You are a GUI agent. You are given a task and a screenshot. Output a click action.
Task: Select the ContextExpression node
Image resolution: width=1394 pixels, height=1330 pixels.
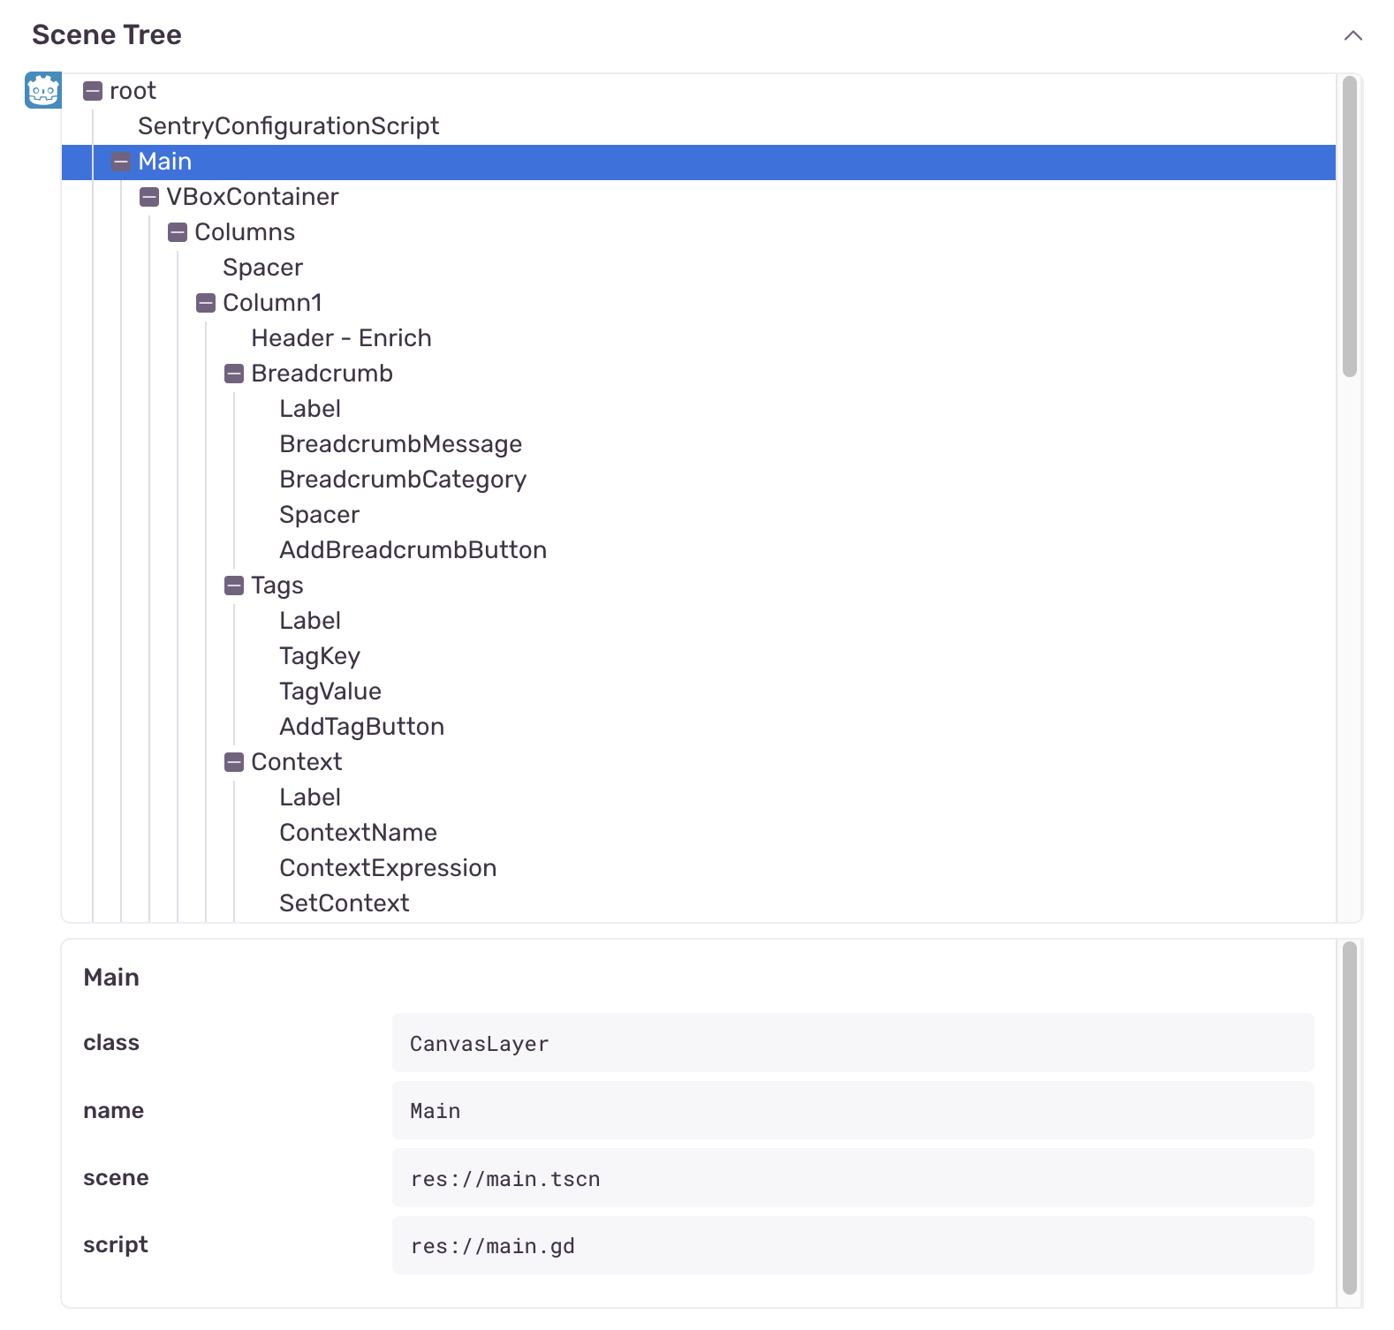[388, 868]
